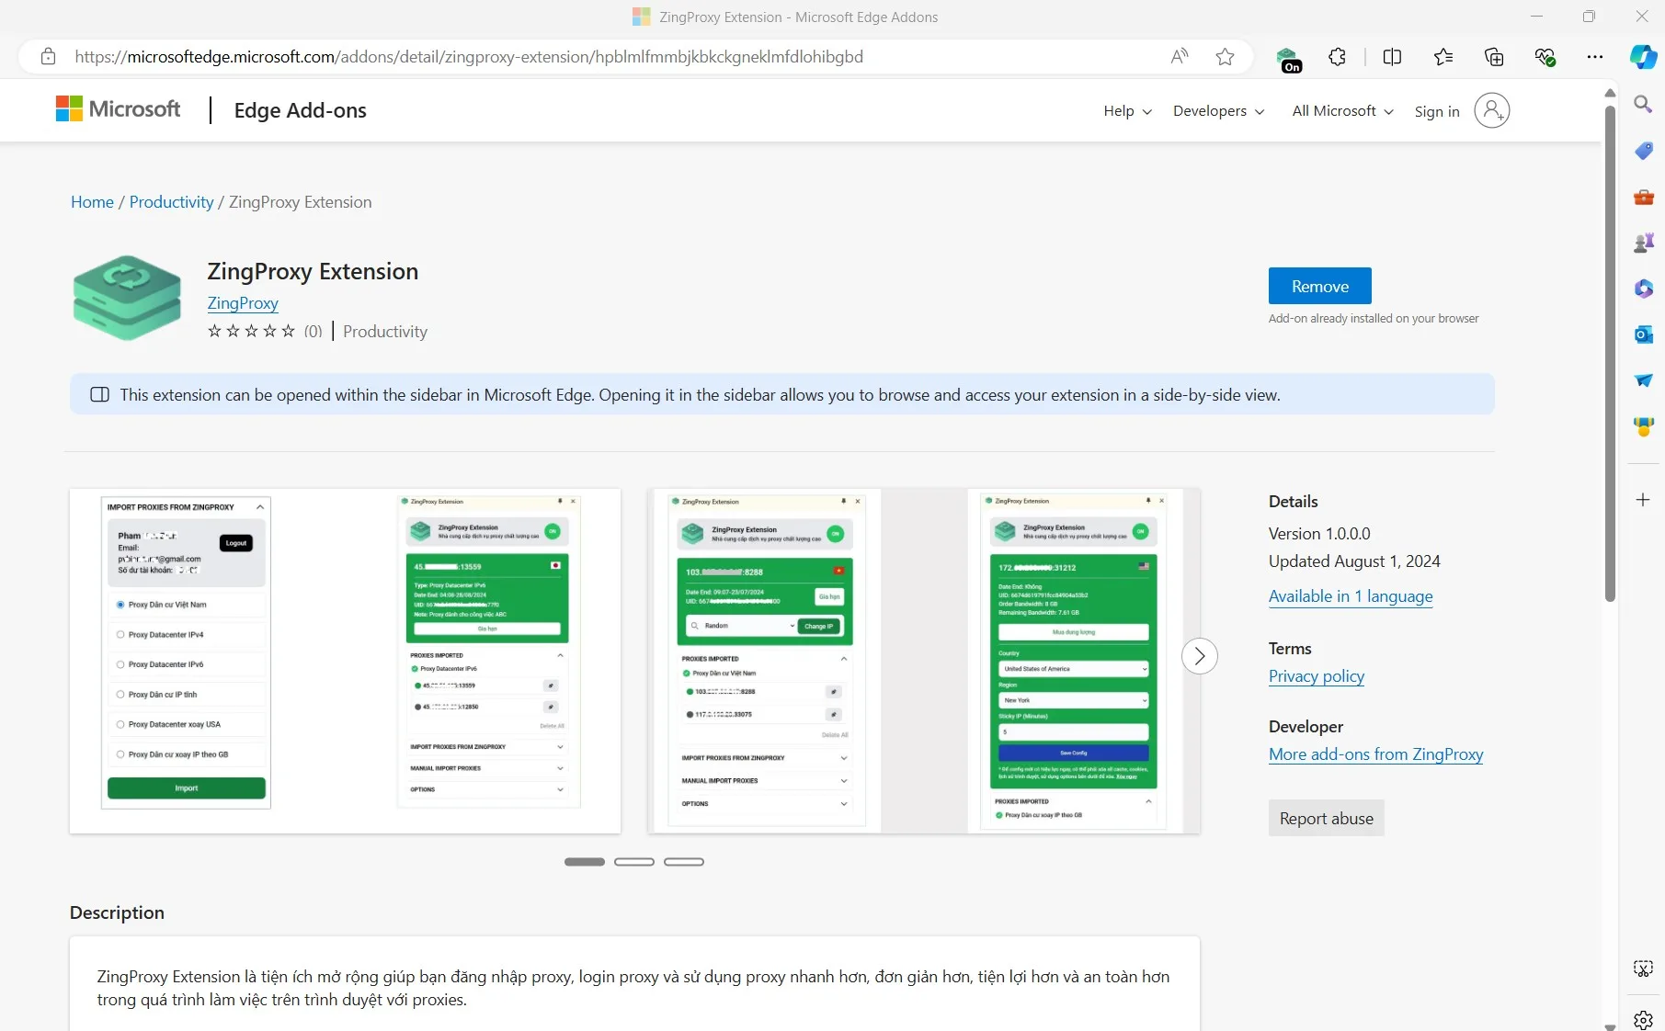Open the sidebar Tools briefcase icon
This screenshot has height=1031, width=1665.
[x=1643, y=197]
